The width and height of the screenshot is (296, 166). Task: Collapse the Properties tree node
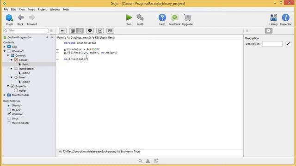pyautogui.click(x=8, y=86)
